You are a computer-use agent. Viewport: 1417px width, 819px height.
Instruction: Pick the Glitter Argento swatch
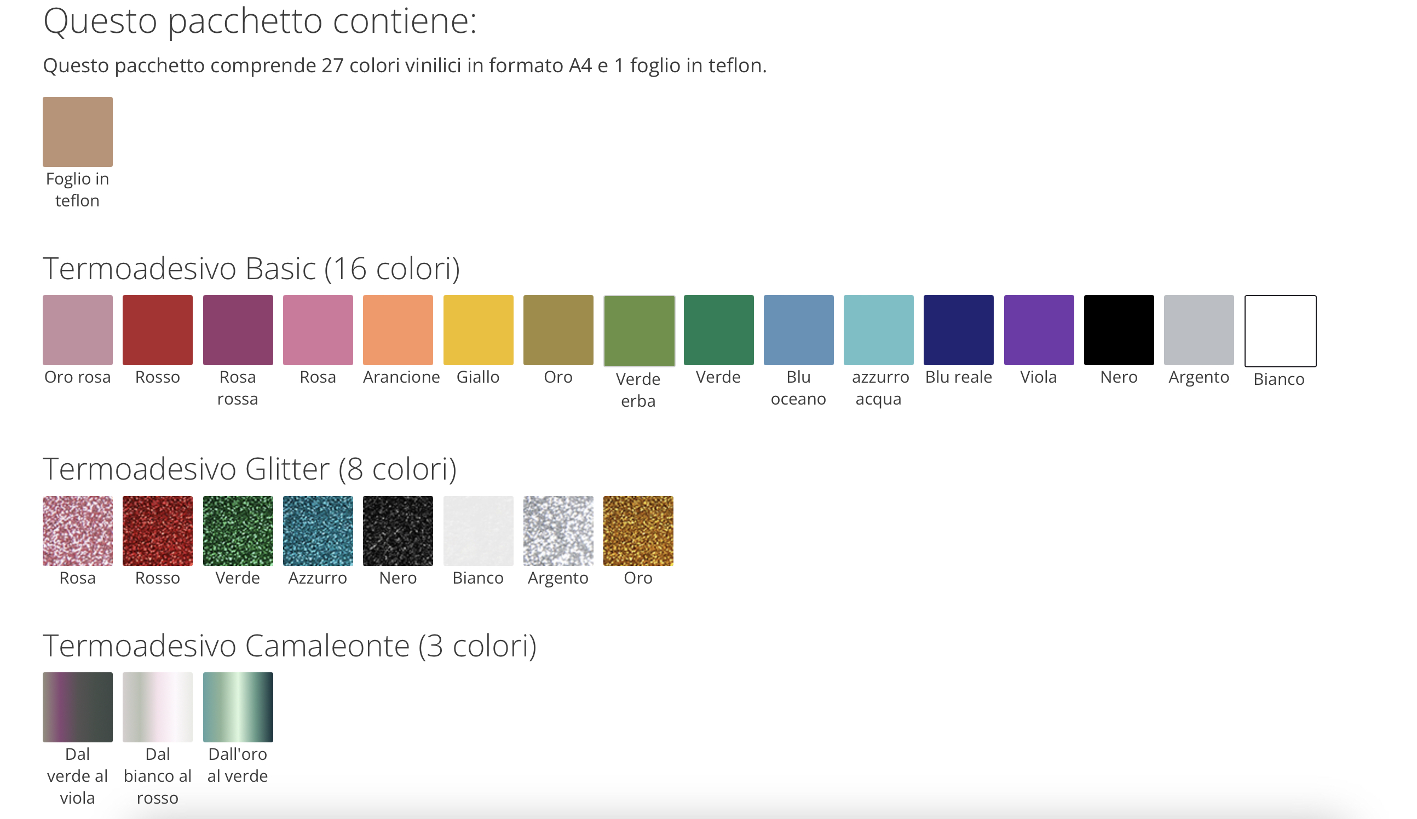point(558,530)
